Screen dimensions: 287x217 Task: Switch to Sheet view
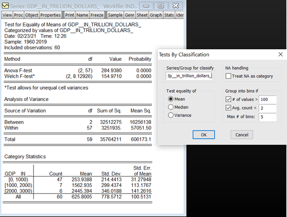[x=142, y=15]
